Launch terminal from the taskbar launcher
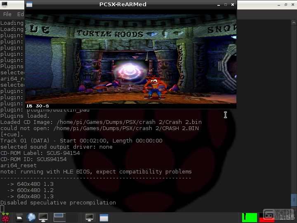The height and width of the screenshot is (223, 297). click(x=43, y=218)
